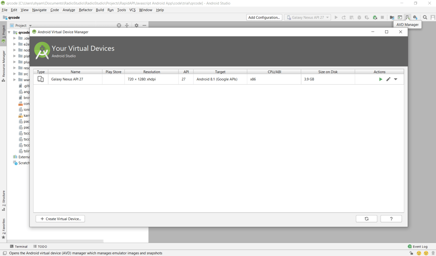
Task: Open the Galaxy Nexus API 27 device selector
Action: (307, 18)
